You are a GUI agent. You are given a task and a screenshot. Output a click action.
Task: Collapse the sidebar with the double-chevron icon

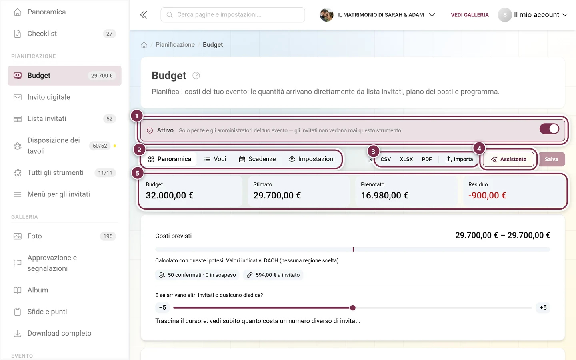144,15
